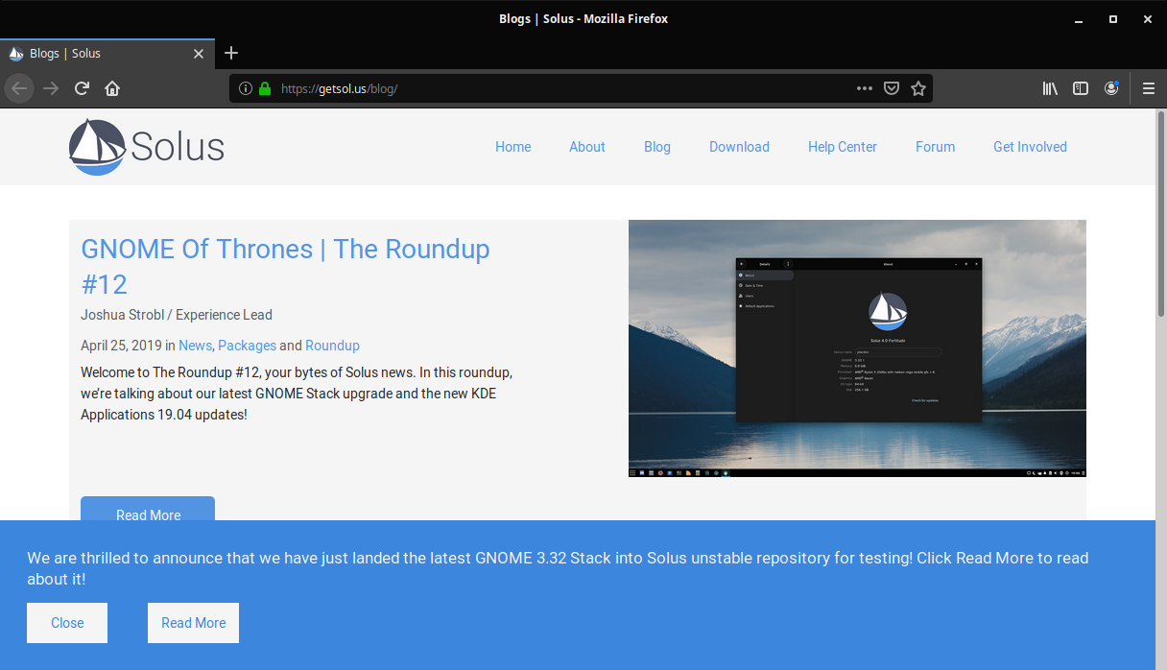
Task: Minimize the Firefox window
Action: (x=1081, y=18)
